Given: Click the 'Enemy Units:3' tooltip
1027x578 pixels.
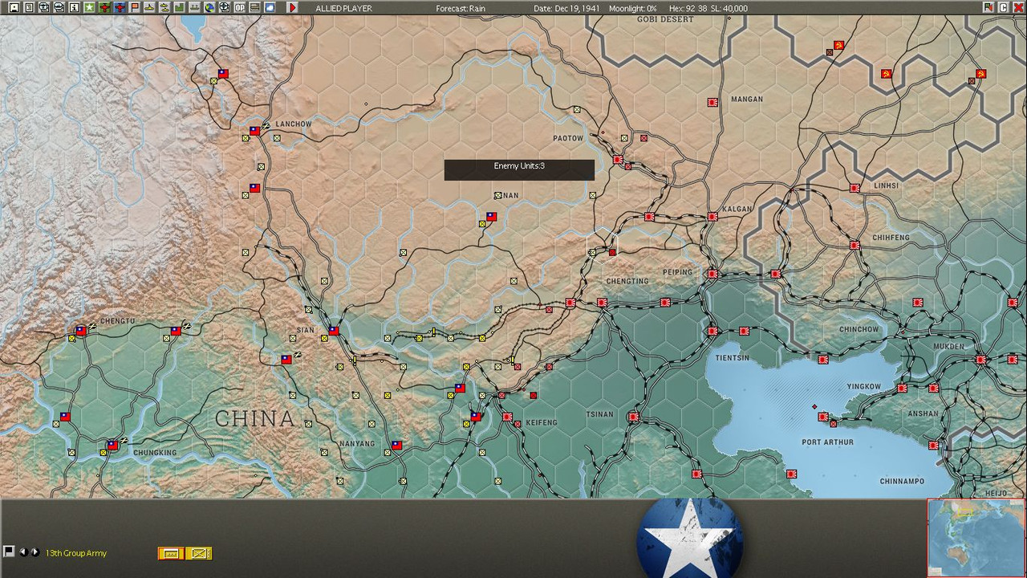Looking at the screenshot, I should pyautogui.click(x=519, y=169).
